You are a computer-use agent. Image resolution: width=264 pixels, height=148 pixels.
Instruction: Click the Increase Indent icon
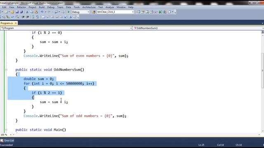coord(28,17)
